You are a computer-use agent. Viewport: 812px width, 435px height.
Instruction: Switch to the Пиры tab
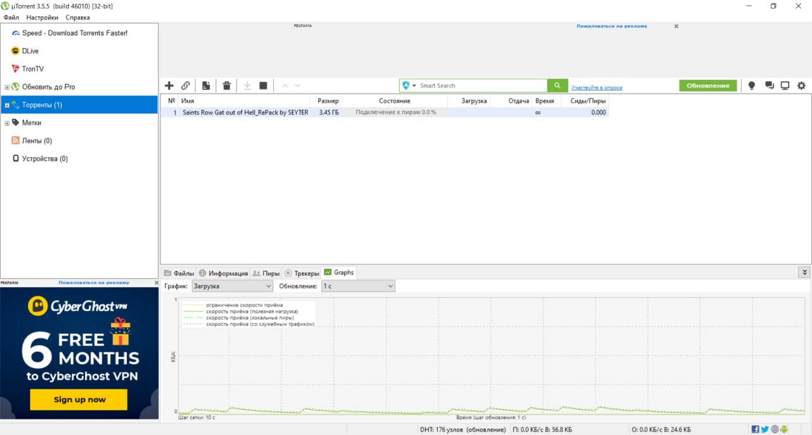[266, 273]
